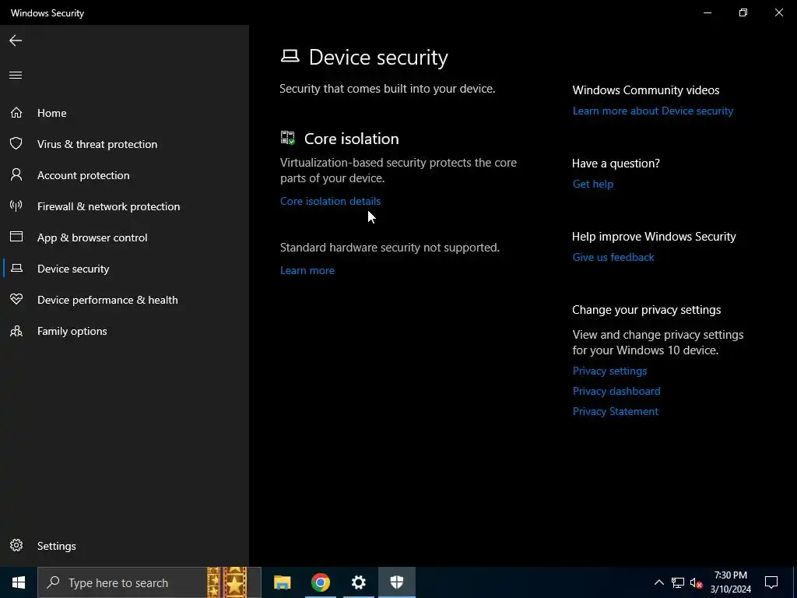Click the taskbar search box
Screen dimensions: 797x598
coord(125,582)
